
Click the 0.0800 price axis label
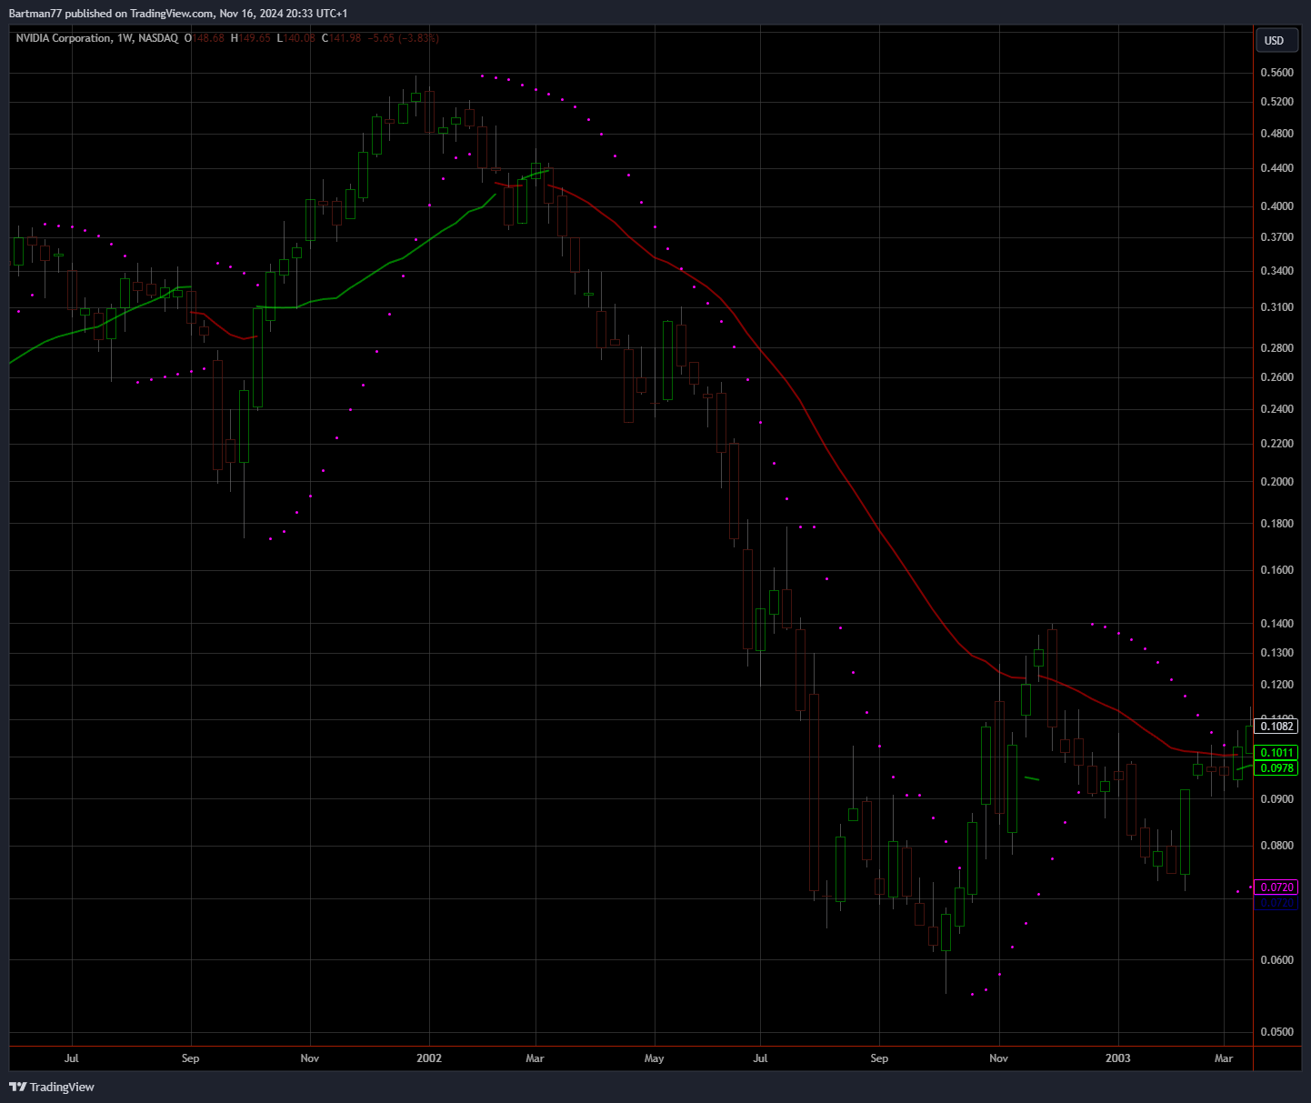click(1277, 846)
